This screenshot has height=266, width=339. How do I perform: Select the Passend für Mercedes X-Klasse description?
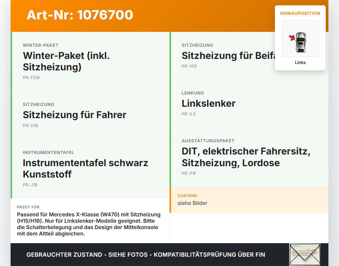coord(89,224)
